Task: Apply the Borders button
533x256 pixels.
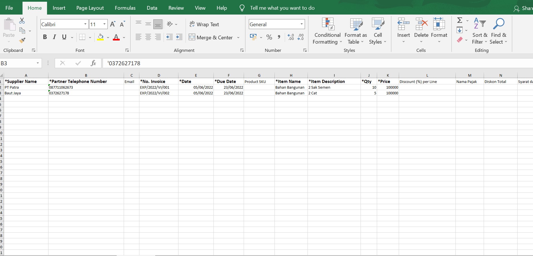Action: pos(82,37)
